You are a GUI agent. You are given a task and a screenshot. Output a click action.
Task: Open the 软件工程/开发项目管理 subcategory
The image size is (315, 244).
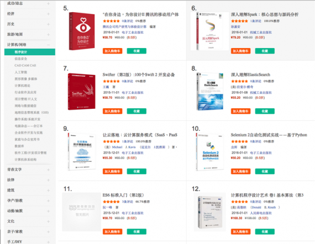tap(30, 153)
